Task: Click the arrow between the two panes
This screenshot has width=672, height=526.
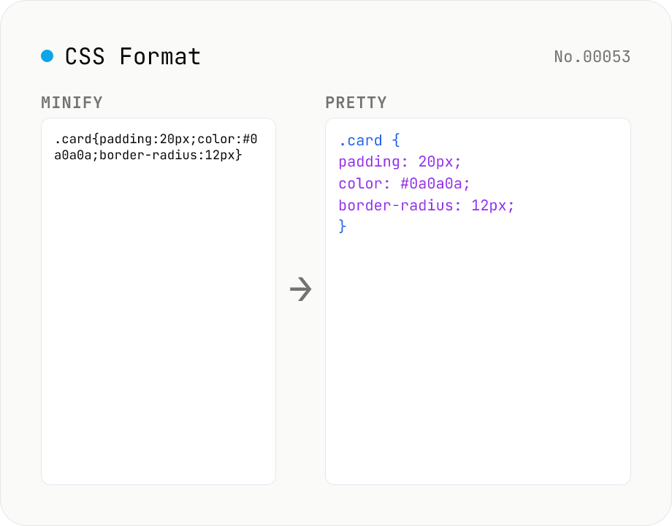Action: (300, 289)
